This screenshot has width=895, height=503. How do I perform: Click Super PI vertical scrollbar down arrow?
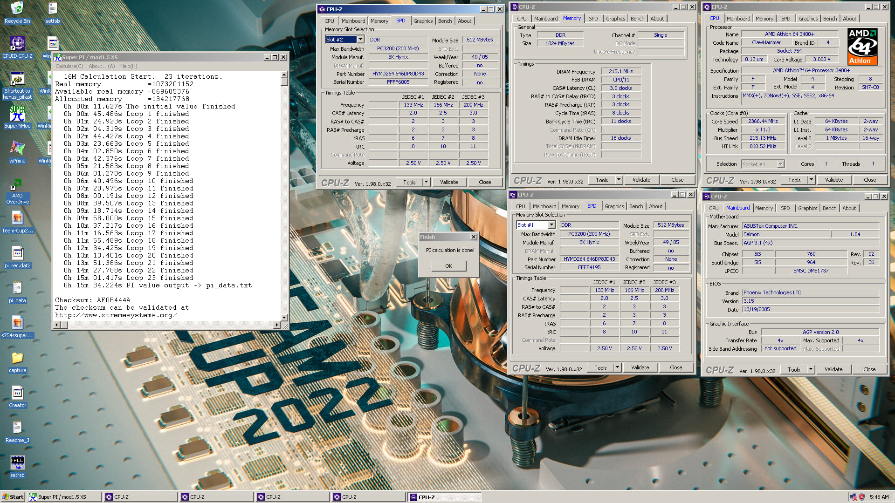pos(284,317)
